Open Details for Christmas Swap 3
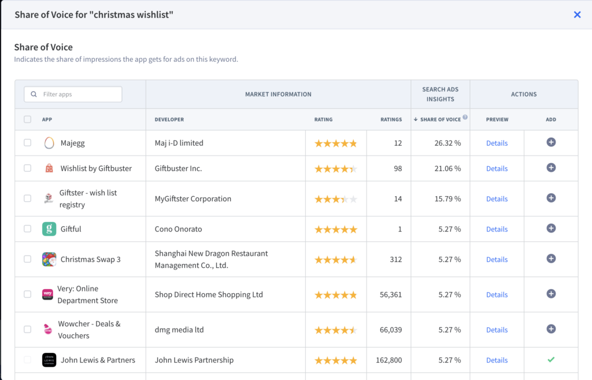Image resolution: width=592 pixels, height=380 pixels. coord(497,260)
